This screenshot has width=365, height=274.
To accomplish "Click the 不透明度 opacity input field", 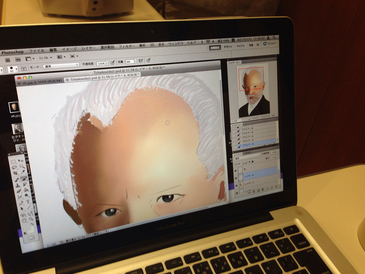I will pos(102,63).
